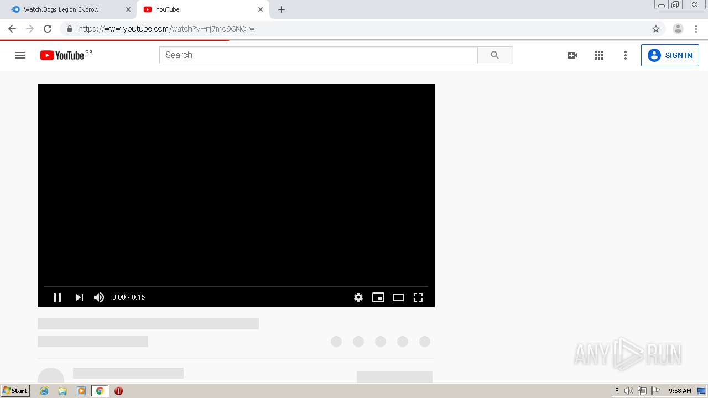The height and width of the screenshot is (398, 708).
Task: Open Chrome profile avatar menu
Action: coord(678,29)
